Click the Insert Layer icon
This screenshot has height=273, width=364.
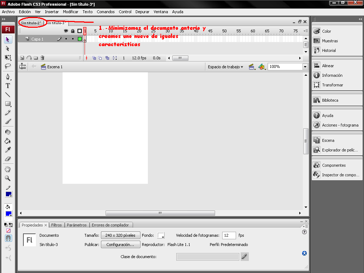pos(22,58)
